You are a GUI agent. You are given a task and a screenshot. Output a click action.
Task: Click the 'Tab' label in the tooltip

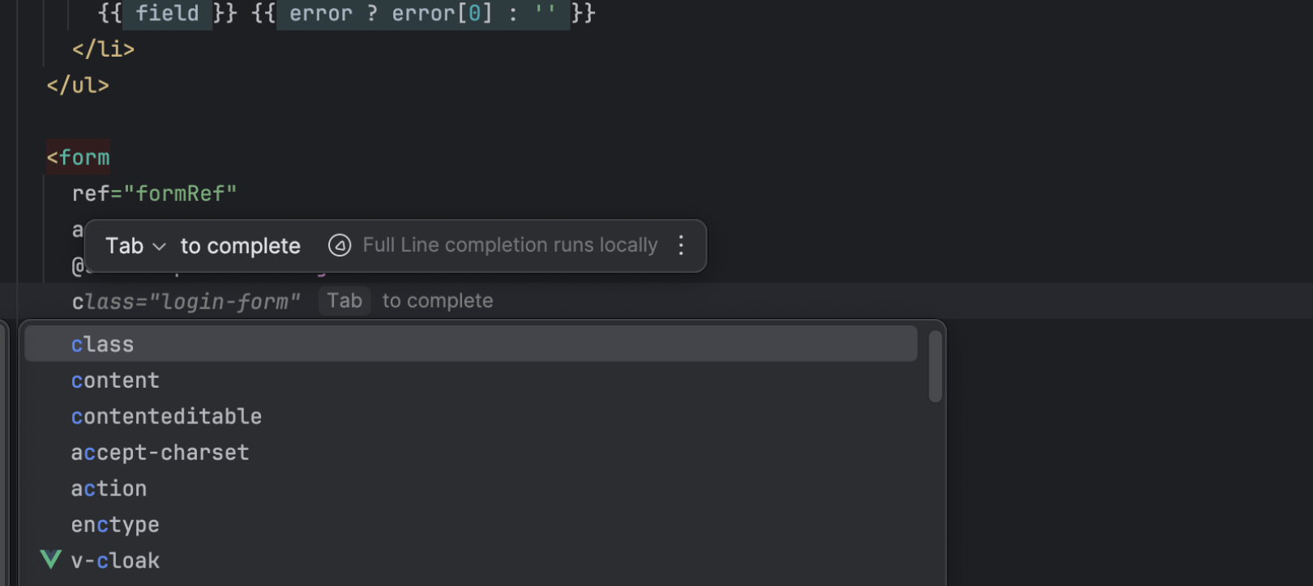coord(124,246)
